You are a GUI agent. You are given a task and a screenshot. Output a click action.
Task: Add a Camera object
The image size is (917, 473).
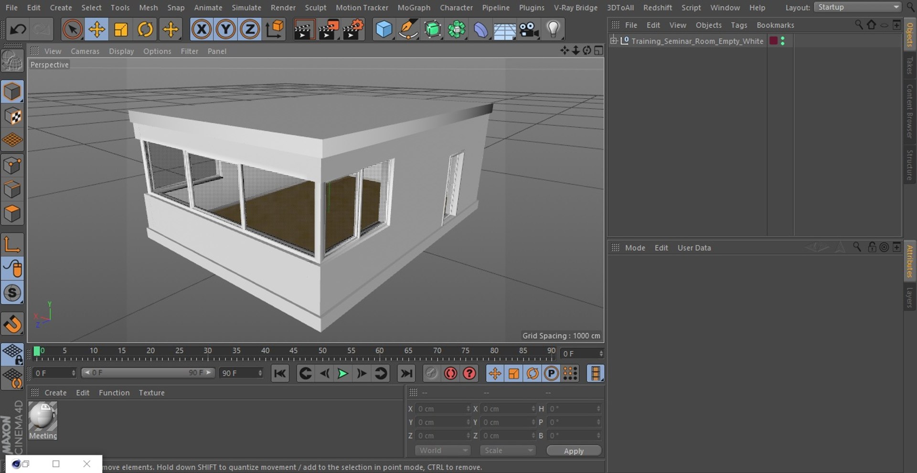529,30
